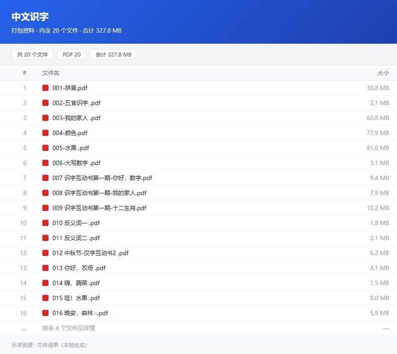This screenshot has height=354, width=397.
Task: Click the 81.0 MB size value
Action: pos(378,148)
